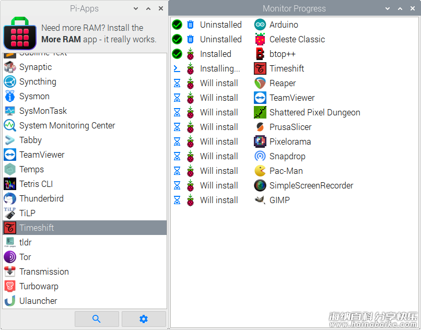
Task: Click the Pixelorama icon in queue
Action: (260, 142)
